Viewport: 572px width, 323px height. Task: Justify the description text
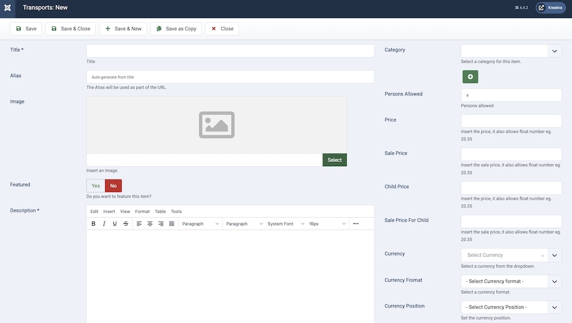172,224
